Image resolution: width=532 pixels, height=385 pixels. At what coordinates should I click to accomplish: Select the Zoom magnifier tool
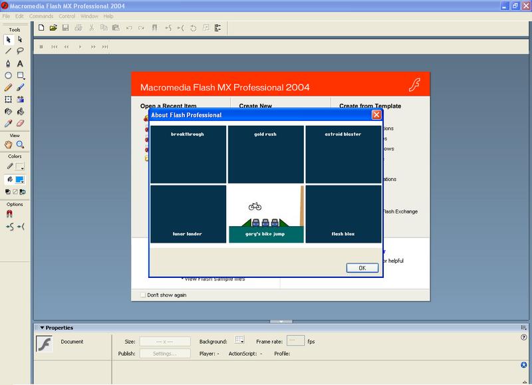20,145
